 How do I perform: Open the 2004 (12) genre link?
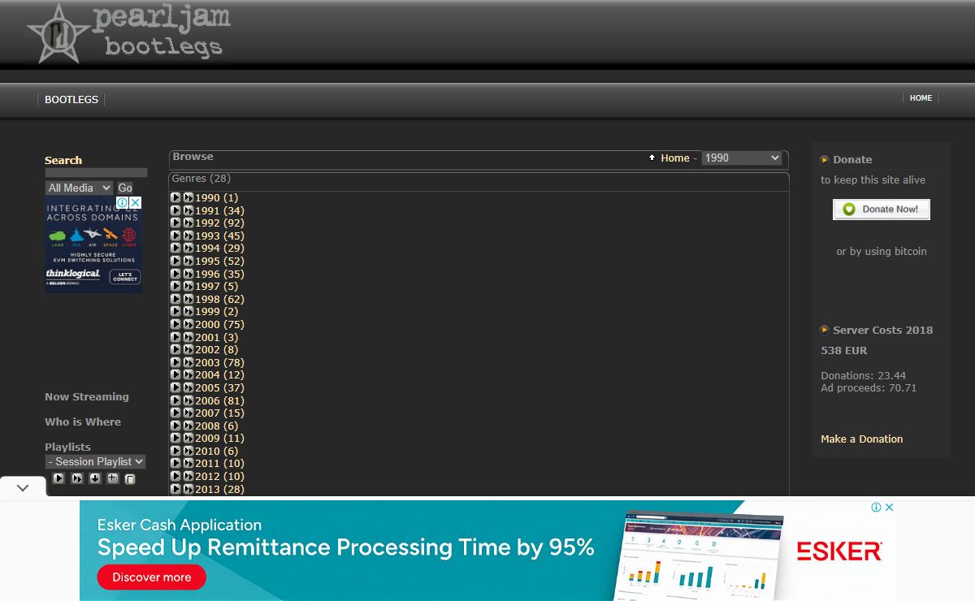[x=219, y=375]
